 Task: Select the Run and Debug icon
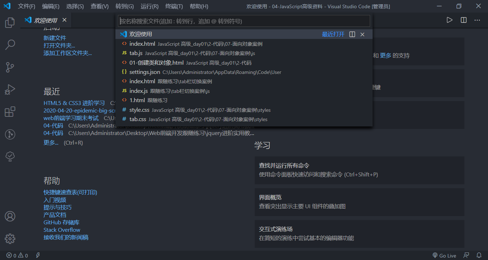(10, 90)
